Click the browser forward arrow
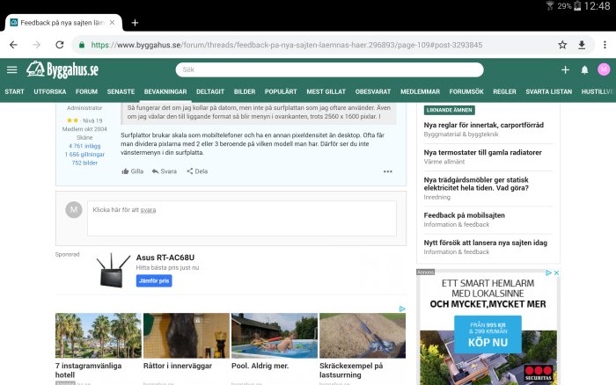This screenshot has height=385, width=616. pyautogui.click(x=37, y=45)
